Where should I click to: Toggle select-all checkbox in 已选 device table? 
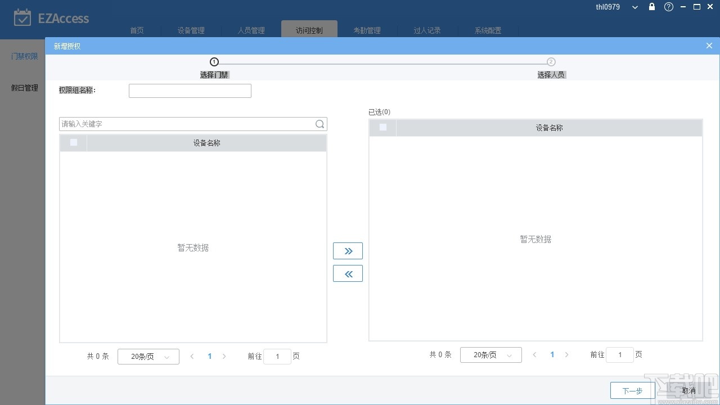(383, 127)
